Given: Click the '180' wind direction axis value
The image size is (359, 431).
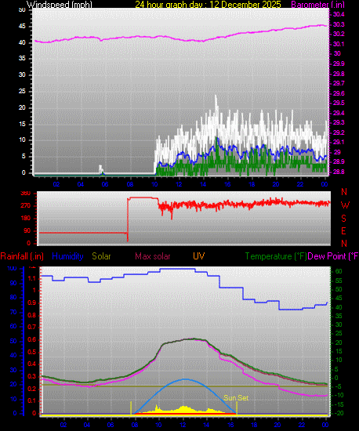Looking at the screenshot, I should coord(26,219).
